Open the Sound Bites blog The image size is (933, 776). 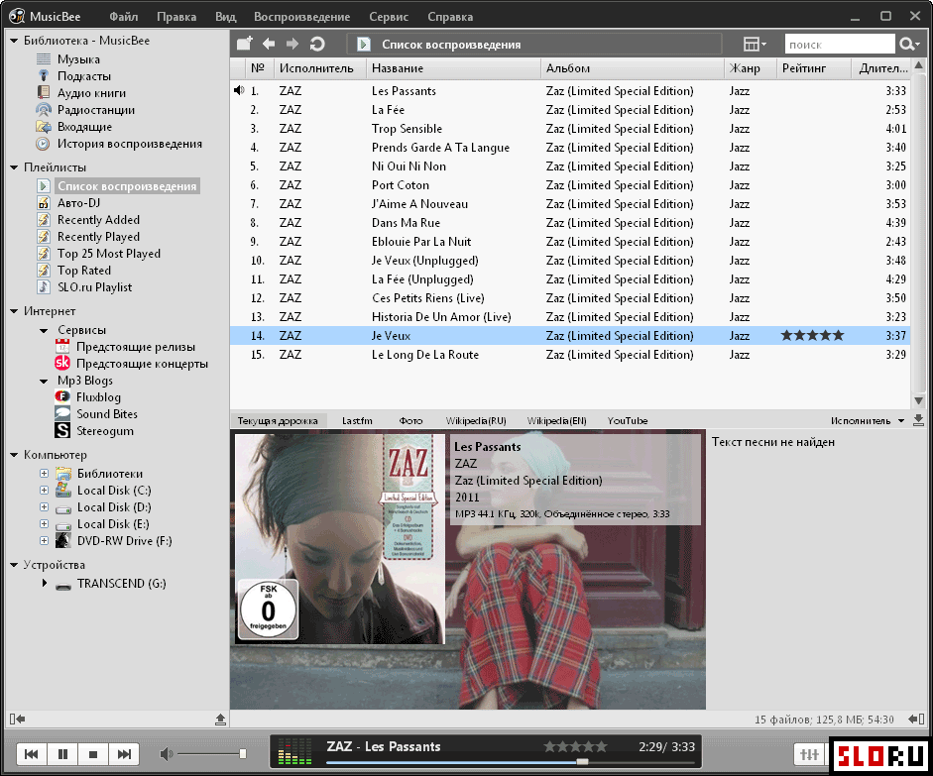[106, 414]
